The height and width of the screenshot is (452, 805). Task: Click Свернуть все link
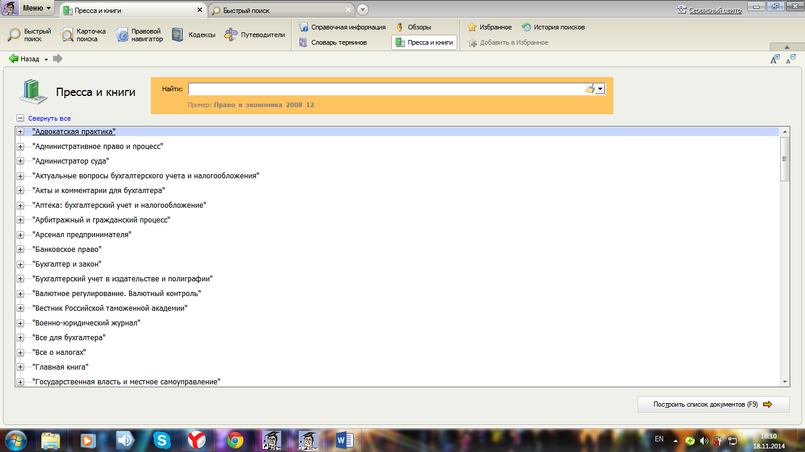[50, 118]
